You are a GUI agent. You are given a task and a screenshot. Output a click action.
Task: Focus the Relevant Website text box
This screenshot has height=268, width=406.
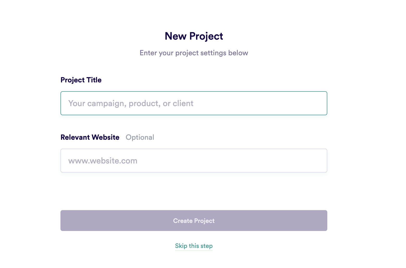coord(194,161)
